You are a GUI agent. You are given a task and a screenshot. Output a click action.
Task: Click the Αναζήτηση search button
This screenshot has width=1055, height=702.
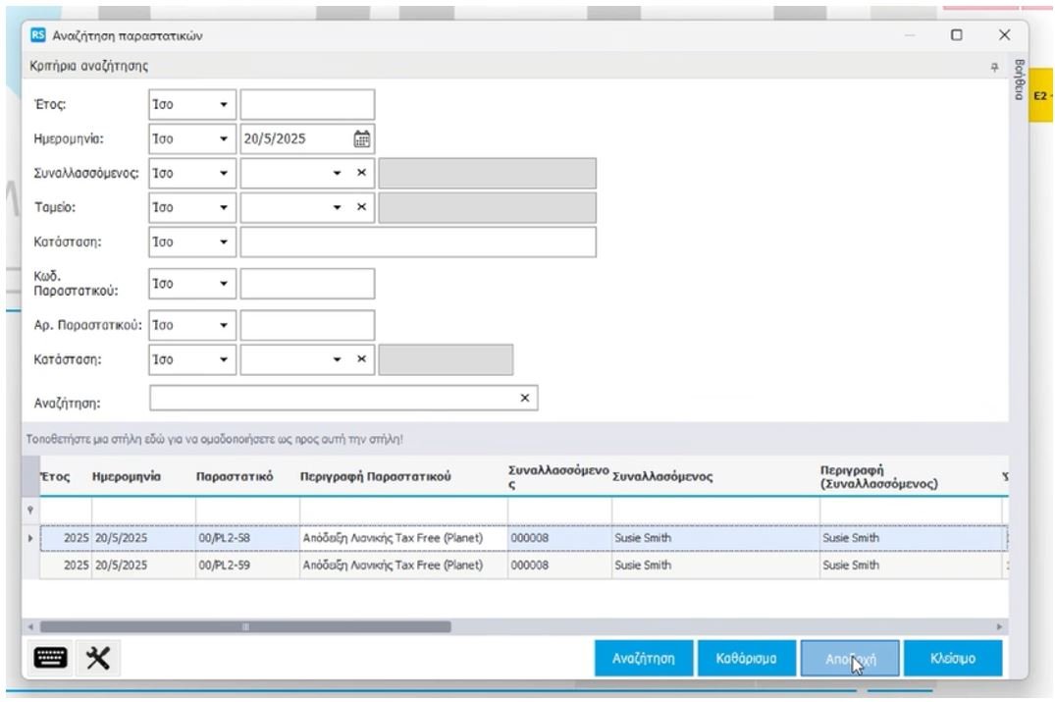643,660
